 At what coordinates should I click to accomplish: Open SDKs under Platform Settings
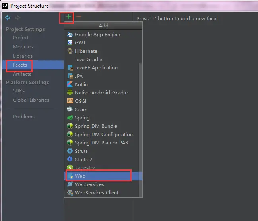point(19,91)
